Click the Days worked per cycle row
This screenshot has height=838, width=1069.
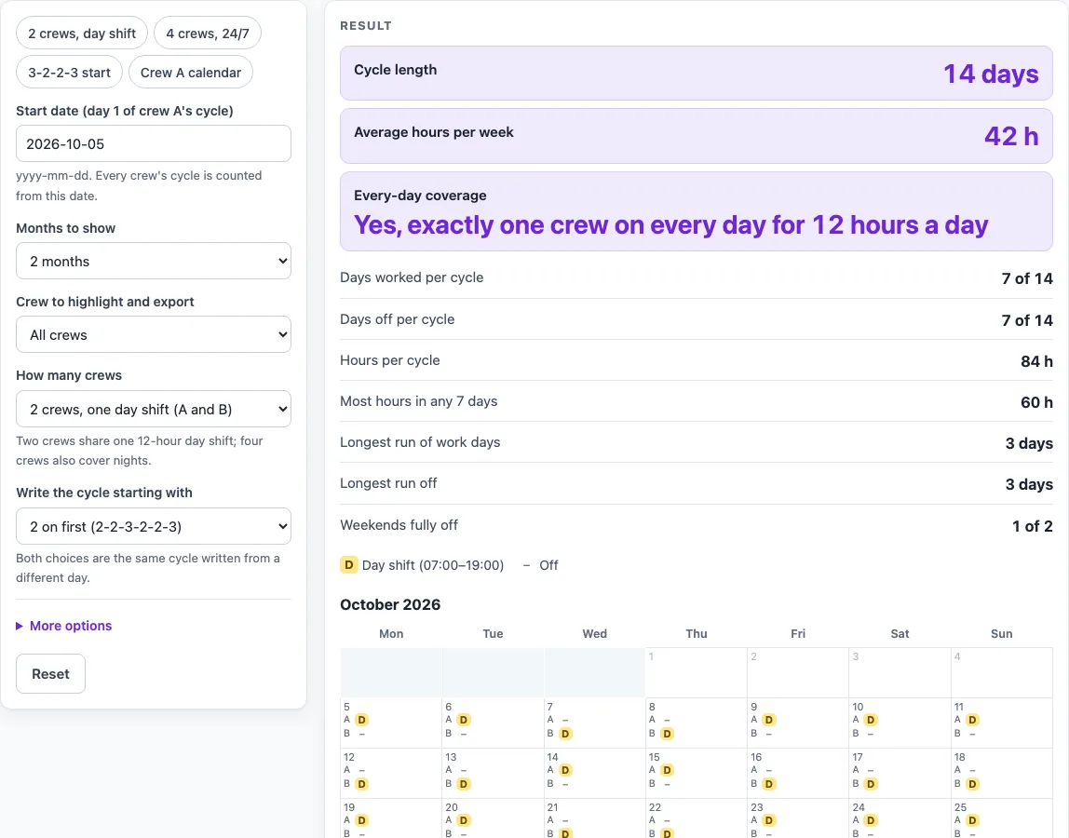click(x=697, y=278)
